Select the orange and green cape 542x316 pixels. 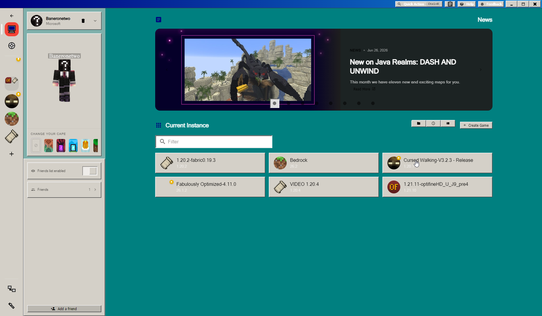(49, 145)
